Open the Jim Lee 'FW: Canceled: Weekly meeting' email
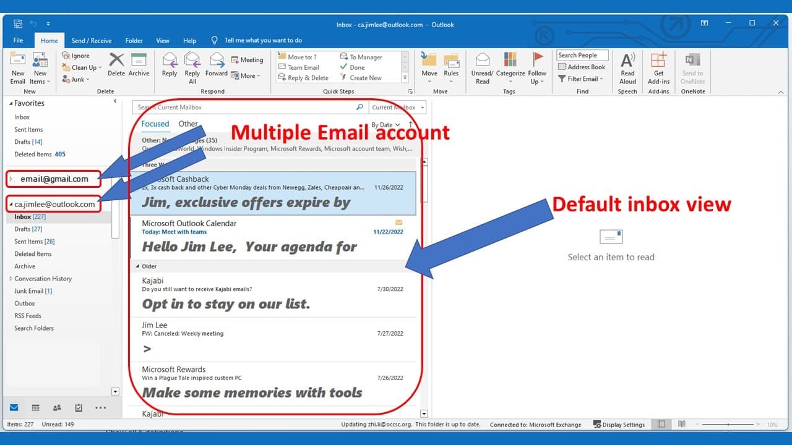The width and height of the screenshot is (792, 445). click(x=273, y=339)
